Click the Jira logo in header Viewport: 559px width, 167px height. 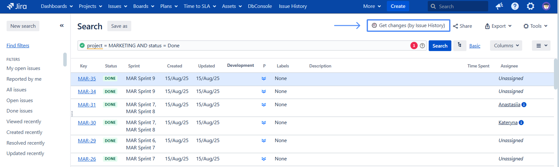click(x=17, y=6)
